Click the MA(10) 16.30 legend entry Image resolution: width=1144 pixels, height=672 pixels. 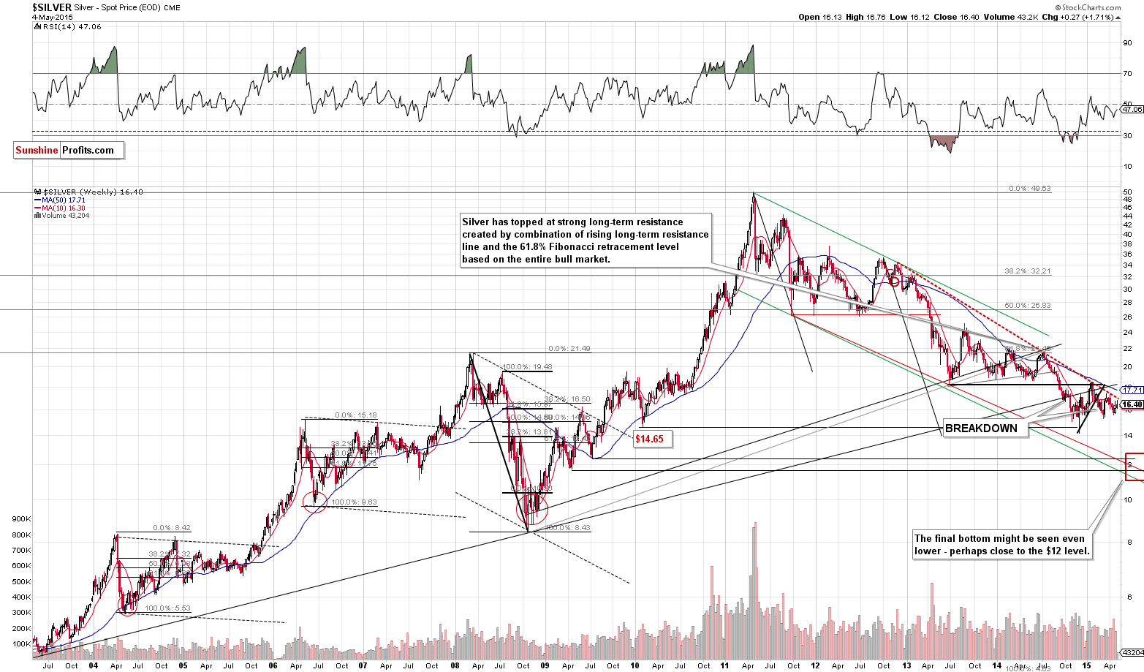[x=60, y=208]
